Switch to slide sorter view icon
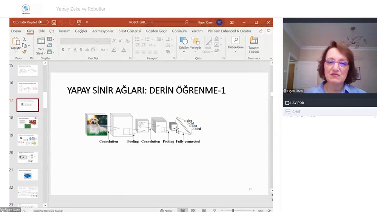 click(x=193, y=210)
